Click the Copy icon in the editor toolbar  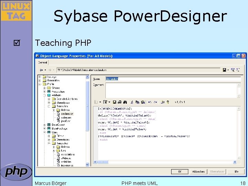tap(137, 102)
